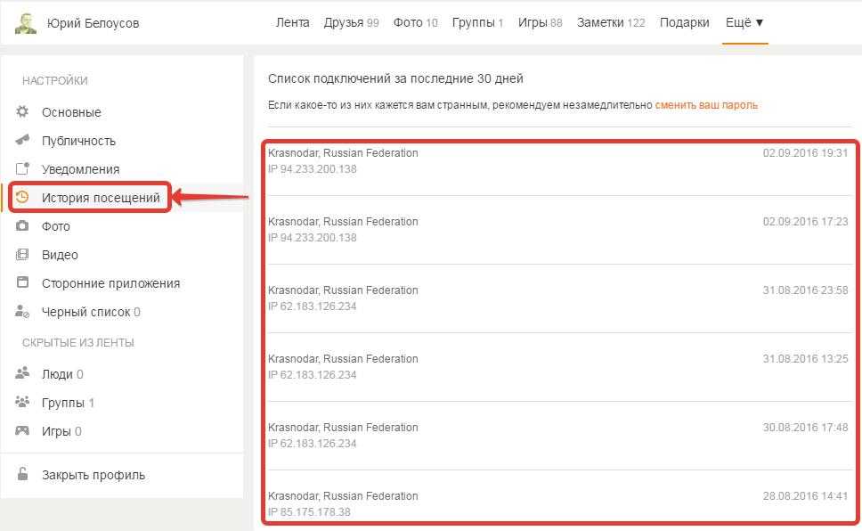Viewport: 862px width, 531px height.
Task: Open the Лента tab
Action: [292, 22]
